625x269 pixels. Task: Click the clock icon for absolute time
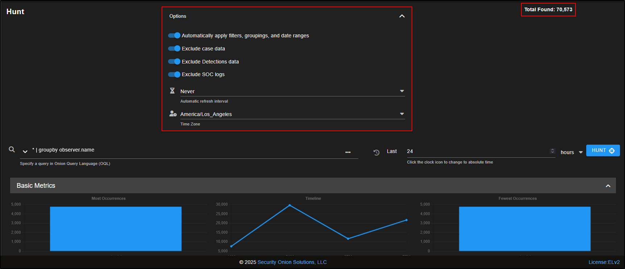376,153
